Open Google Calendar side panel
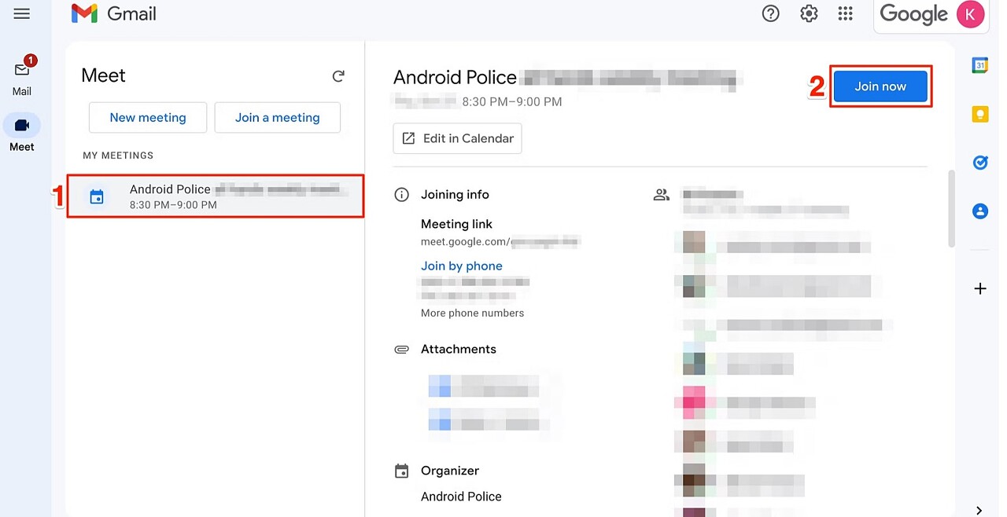This screenshot has width=1007, height=517. 980,65
